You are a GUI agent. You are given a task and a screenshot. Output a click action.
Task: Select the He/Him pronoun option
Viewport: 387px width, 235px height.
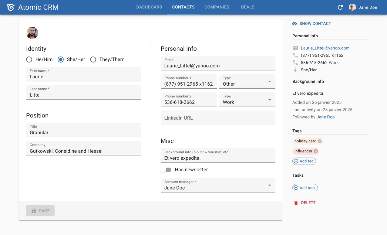pos(29,60)
